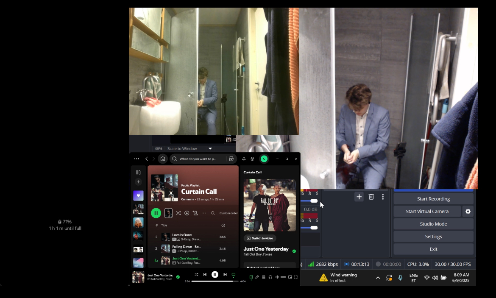Open playlist more options ellipsis
This screenshot has height=298, width=496.
click(204, 213)
